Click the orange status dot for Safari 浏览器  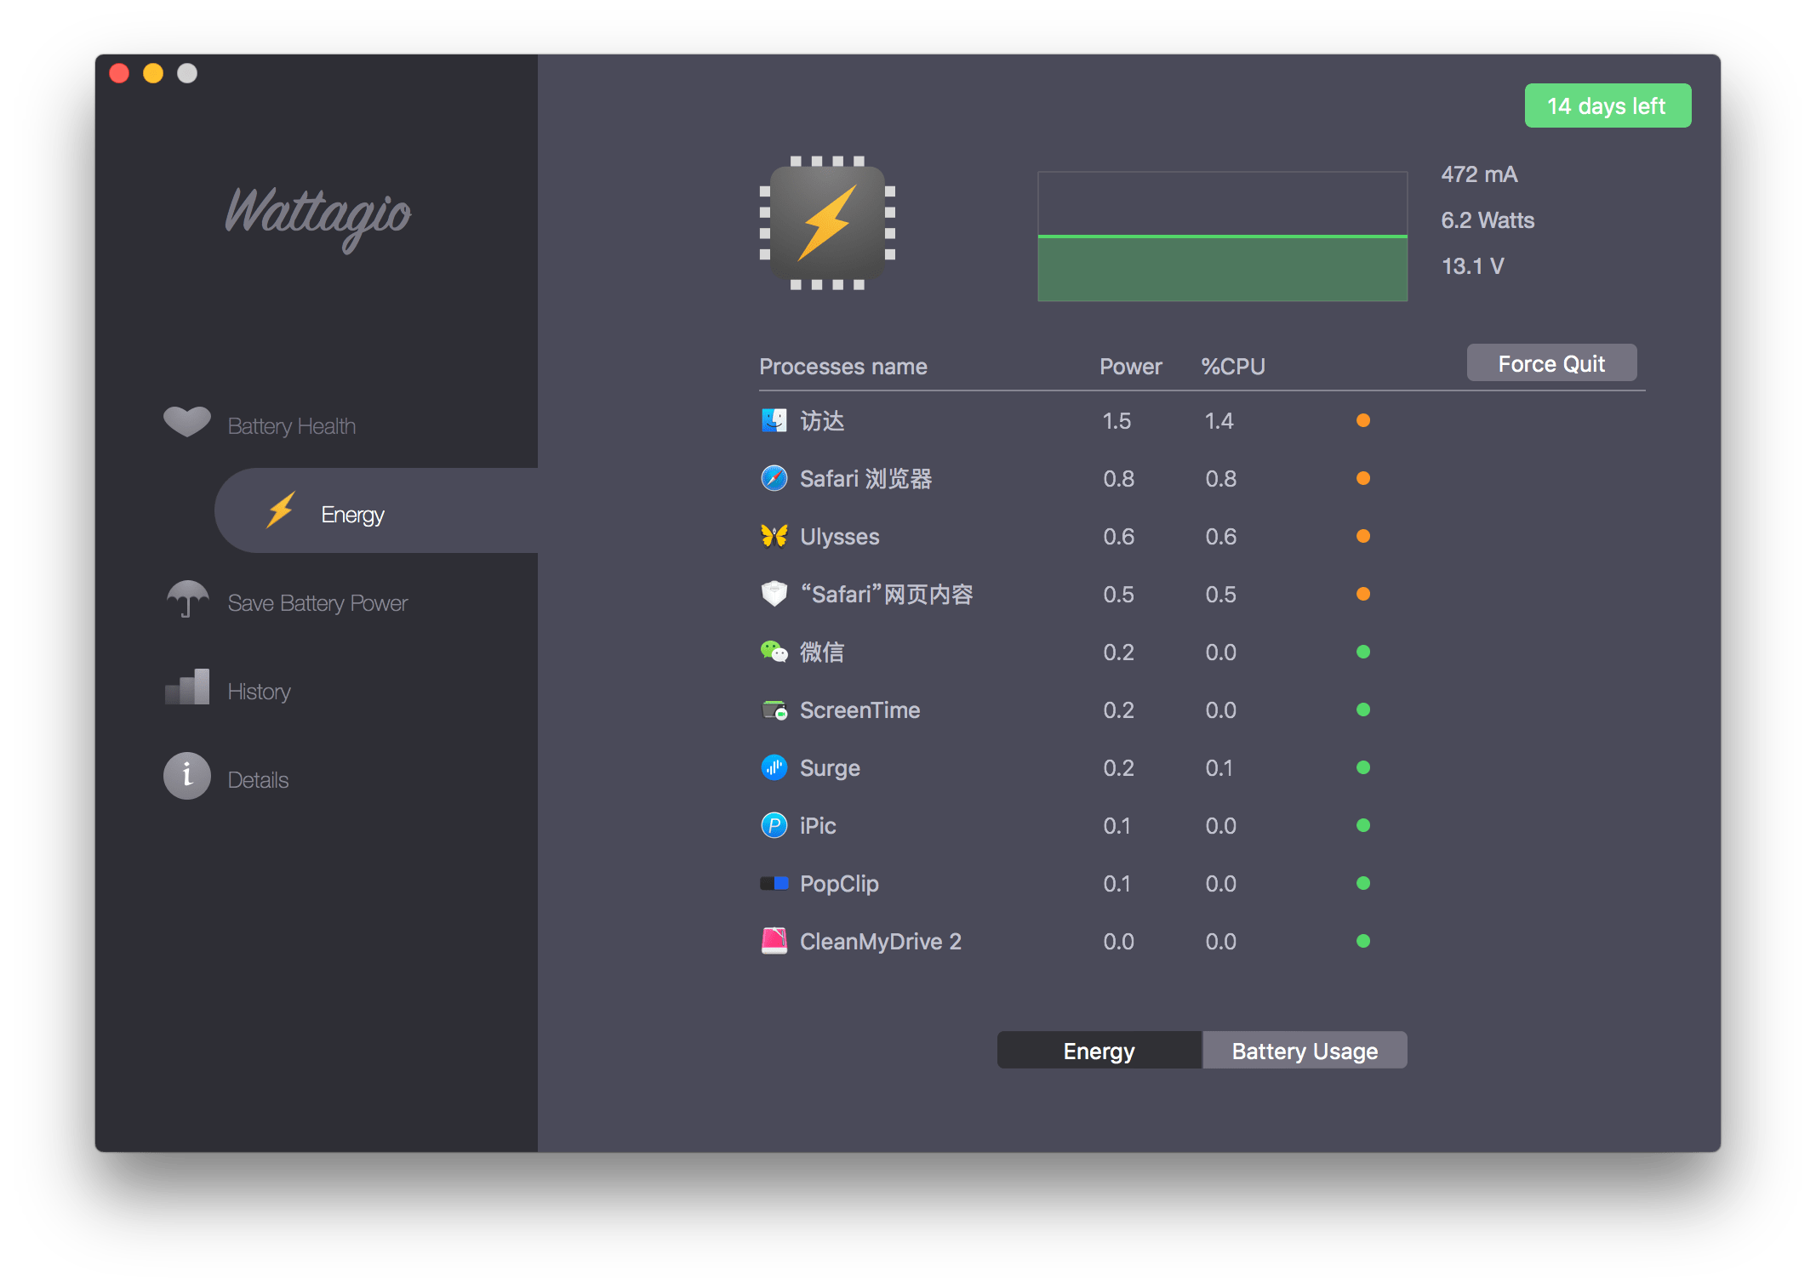tap(1363, 478)
